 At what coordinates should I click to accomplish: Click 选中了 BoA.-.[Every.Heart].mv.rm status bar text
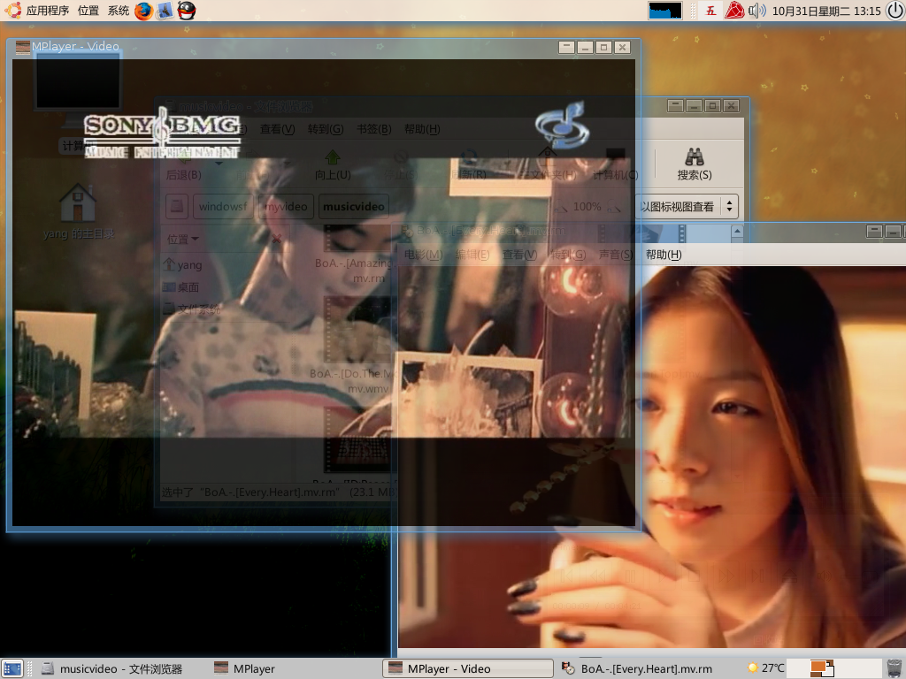click(x=277, y=492)
